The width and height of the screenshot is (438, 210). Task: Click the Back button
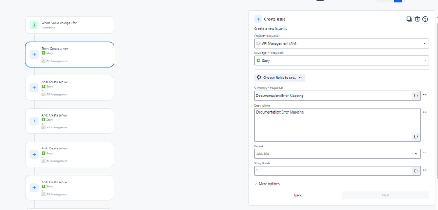click(x=298, y=195)
